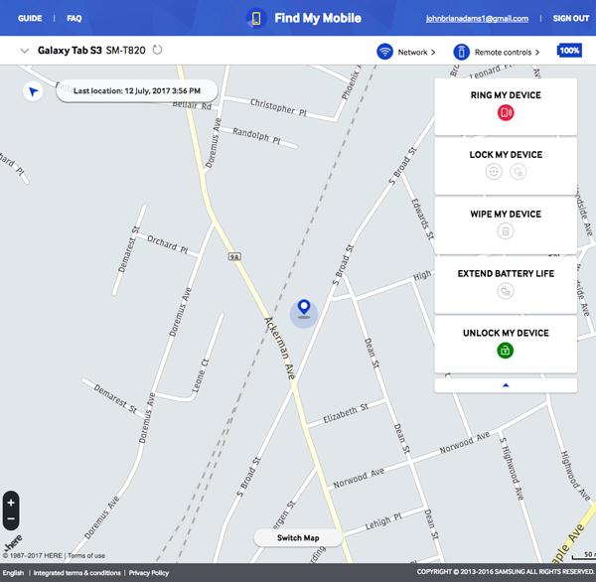Open Integrated terms & conditions
This screenshot has height=582, width=596.
pyautogui.click(x=76, y=573)
